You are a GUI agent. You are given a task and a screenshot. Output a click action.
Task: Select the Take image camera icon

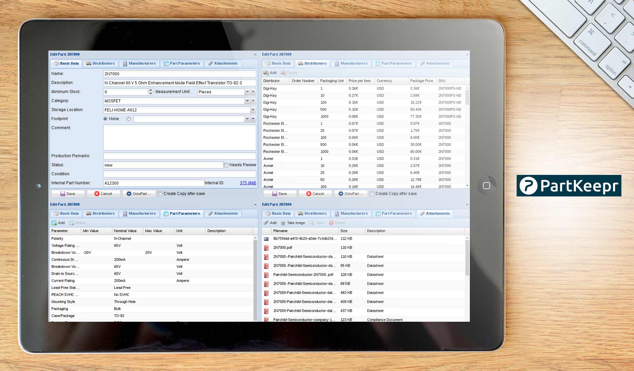283,223
